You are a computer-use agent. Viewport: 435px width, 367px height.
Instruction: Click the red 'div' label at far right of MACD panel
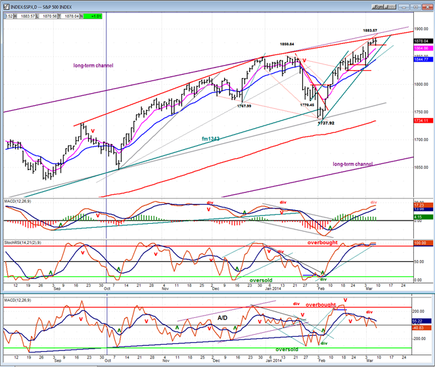point(374,202)
